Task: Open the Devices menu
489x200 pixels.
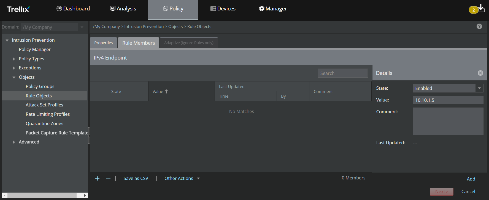Action: coord(223,9)
